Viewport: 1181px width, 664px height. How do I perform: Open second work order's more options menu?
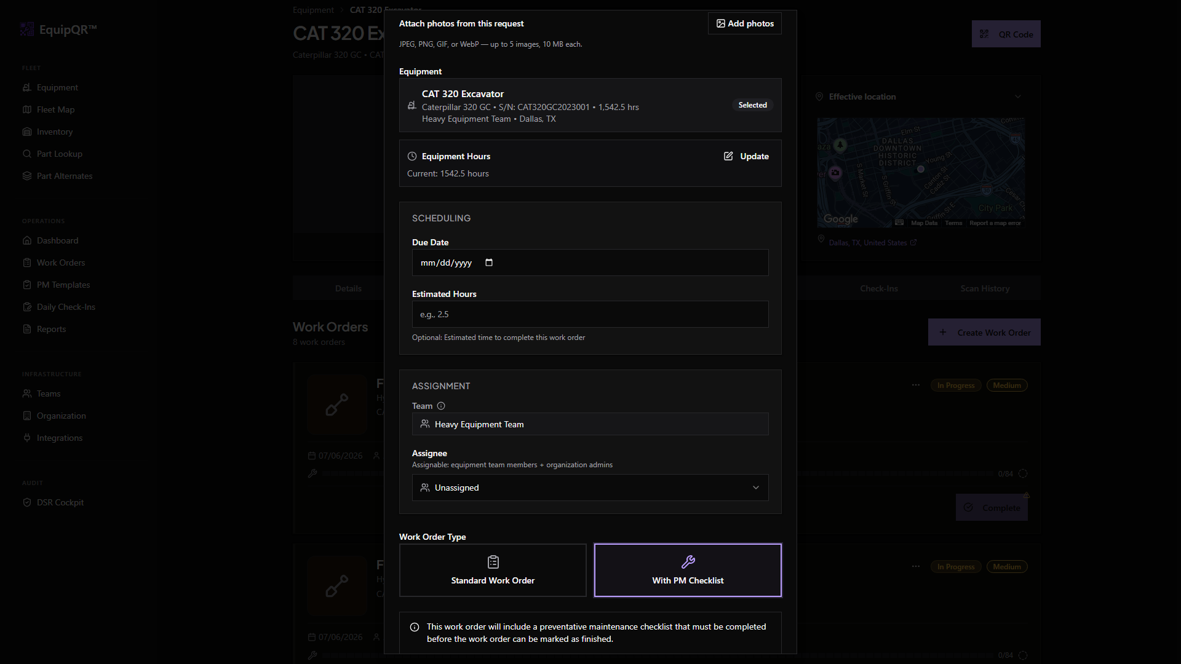pyautogui.click(x=916, y=566)
